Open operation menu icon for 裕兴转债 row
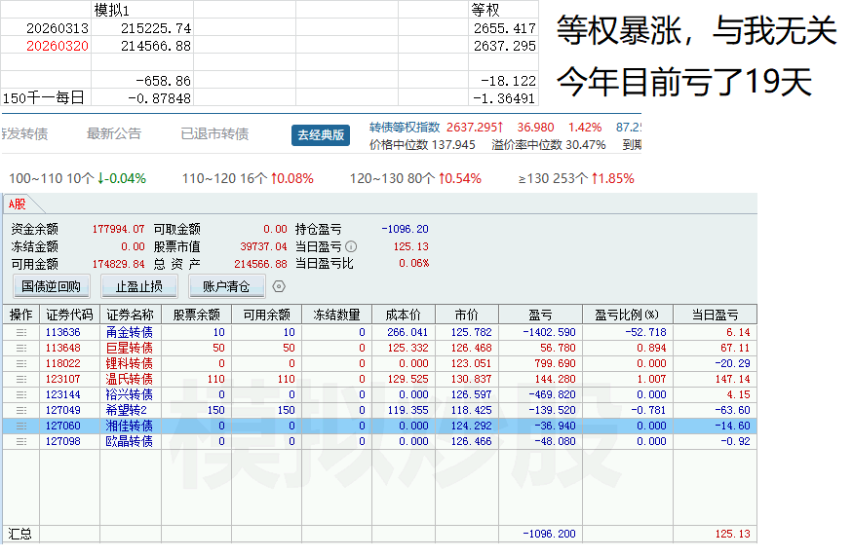This screenshot has width=853, height=557. coord(20,394)
